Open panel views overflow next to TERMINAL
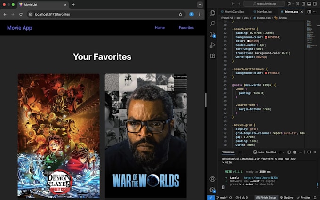 [x=240, y=152]
